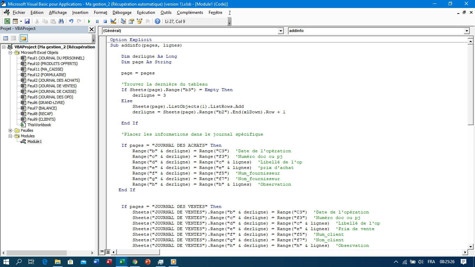The image size is (475, 267).
Task: Click the View Microsoft Excel icon
Action: (7, 21)
